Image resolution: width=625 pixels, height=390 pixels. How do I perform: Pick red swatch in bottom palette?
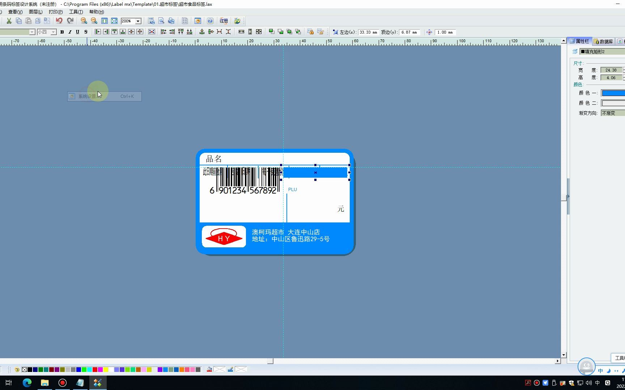tap(95, 369)
